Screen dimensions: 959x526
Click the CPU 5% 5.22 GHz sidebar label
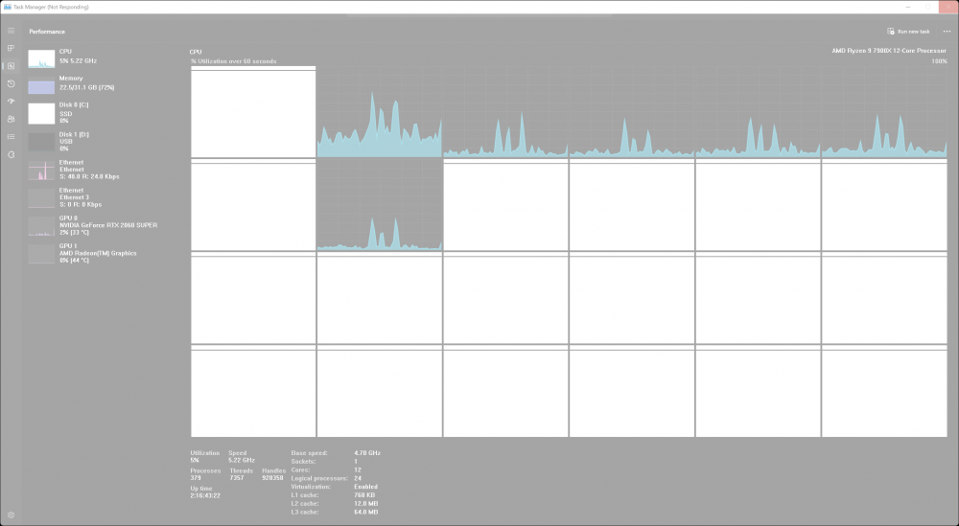pos(78,57)
